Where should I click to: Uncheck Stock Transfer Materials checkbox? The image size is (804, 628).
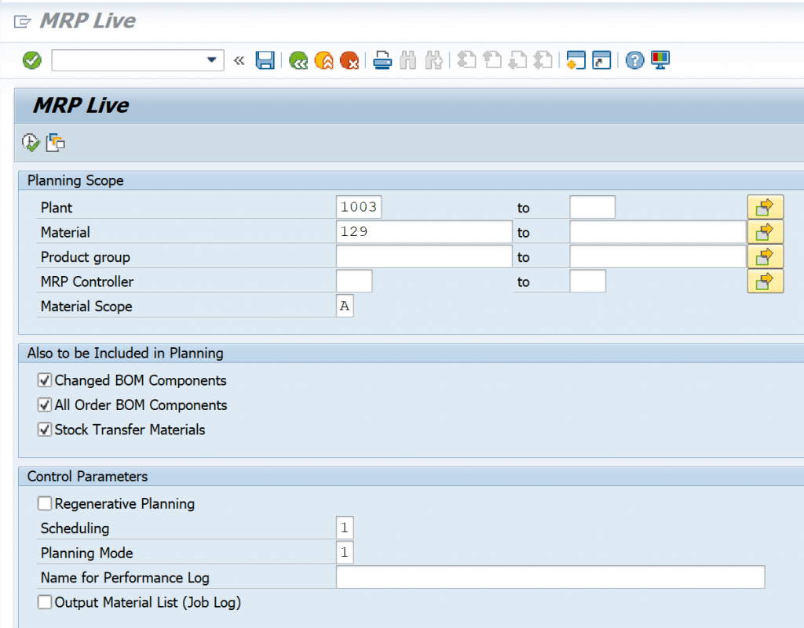point(45,430)
